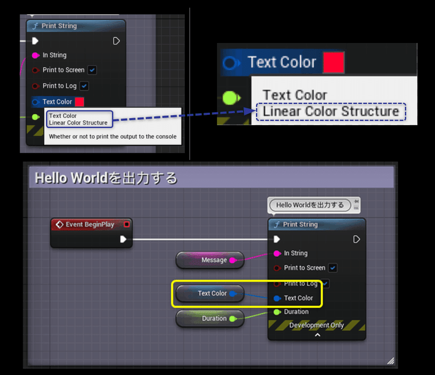Open the red Text Color swatch in the upper node
This screenshot has height=375, width=435.
(79, 102)
